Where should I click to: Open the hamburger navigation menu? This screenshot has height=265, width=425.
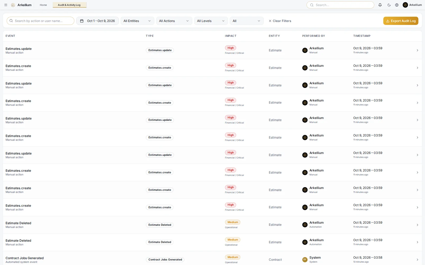tap(6, 5)
